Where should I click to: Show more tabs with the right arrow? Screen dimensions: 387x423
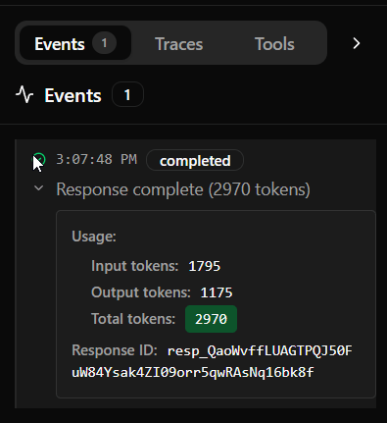coord(357,43)
